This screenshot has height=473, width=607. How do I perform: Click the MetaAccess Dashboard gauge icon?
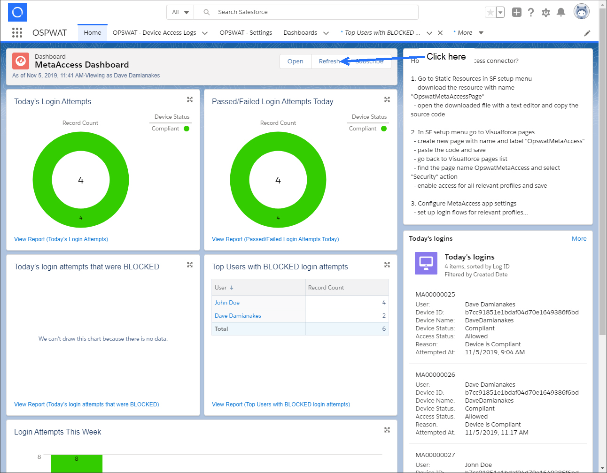[21, 61]
